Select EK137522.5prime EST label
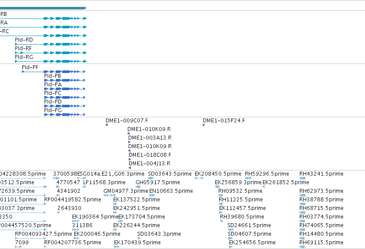Viewport: 365px width, 249px height. 137,200
